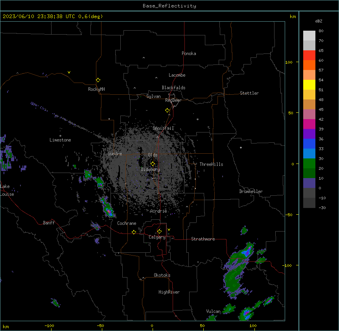Click the Vulcan town label
Image resolution: width=339 pixels, height=331 pixels.
pyautogui.click(x=213, y=311)
